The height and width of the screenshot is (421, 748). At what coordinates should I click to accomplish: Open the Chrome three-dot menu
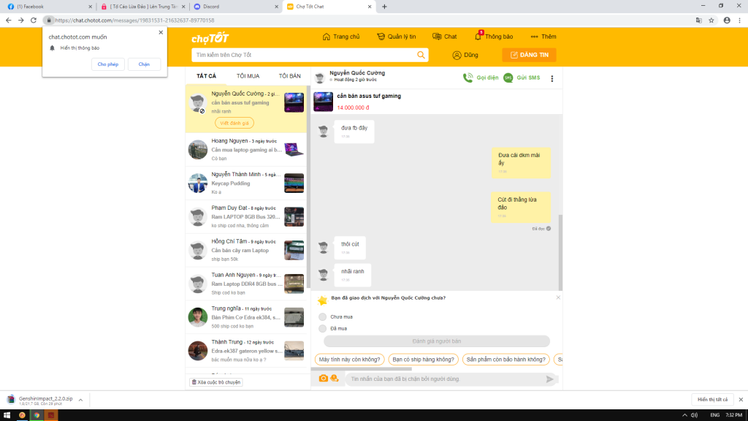(740, 20)
